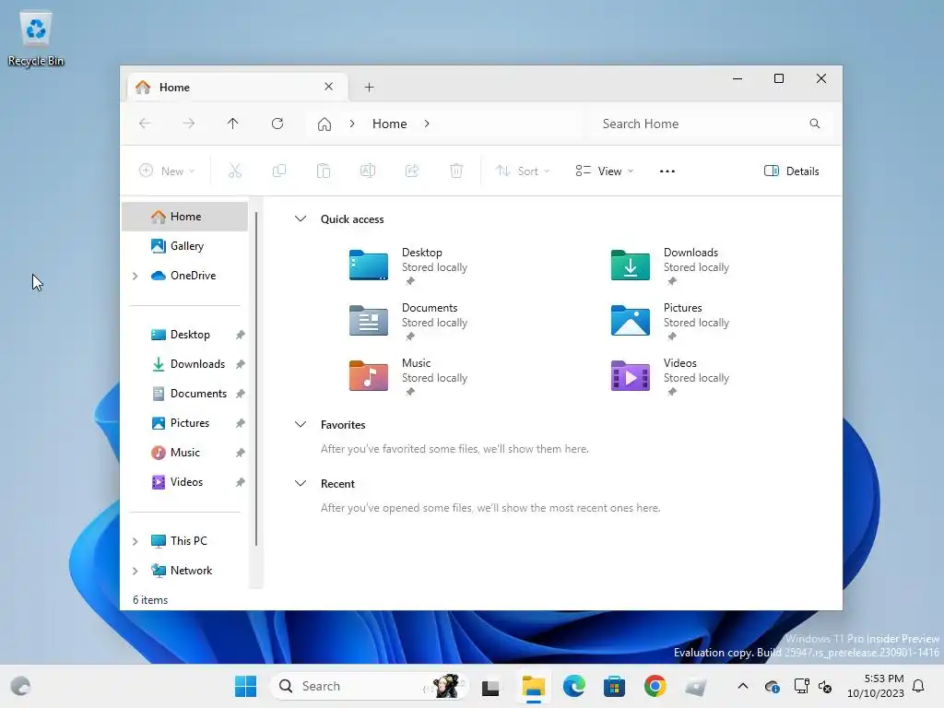Click chevron after Home in address bar
This screenshot has width=944, height=708.
[x=427, y=124]
